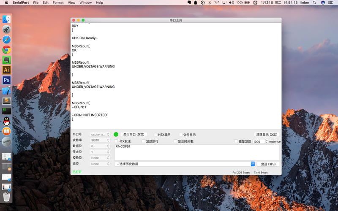Open the 校验位 parity dropdown
Image resolution: width=338 pixels, height=211 pixels.
point(100,158)
